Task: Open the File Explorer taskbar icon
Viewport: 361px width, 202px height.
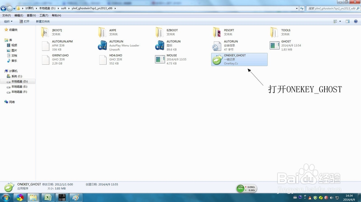Action: pos(33,198)
